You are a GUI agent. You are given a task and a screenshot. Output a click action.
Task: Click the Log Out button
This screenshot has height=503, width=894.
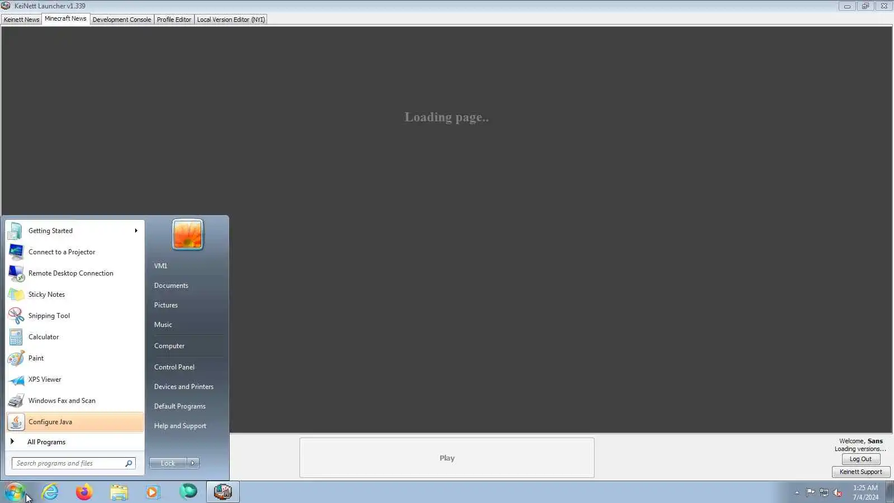[x=860, y=459]
